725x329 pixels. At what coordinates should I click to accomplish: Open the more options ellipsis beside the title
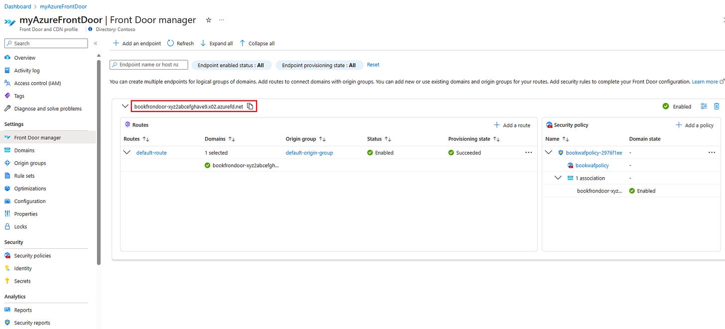coord(222,20)
